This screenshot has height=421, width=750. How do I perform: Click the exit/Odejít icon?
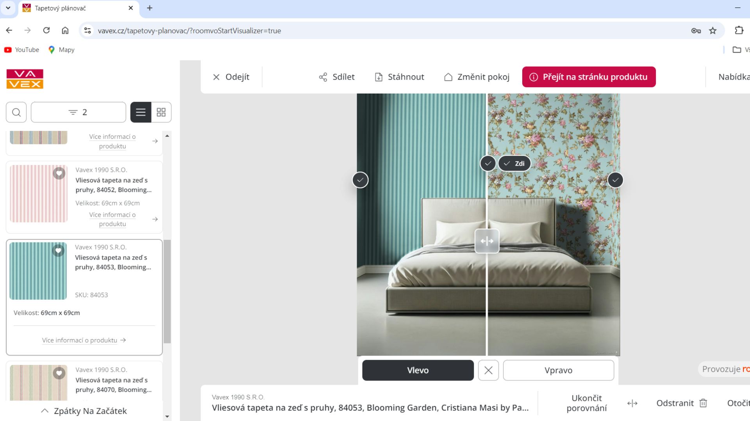point(216,76)
